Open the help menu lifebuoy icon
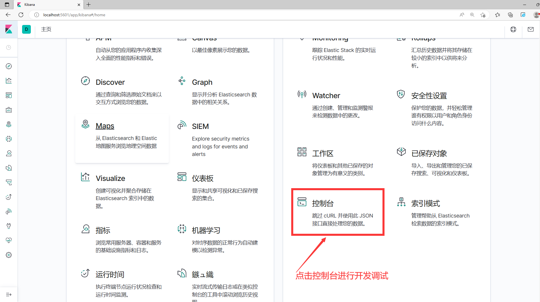This screenshot has width=540, height=302. (513, 29)
